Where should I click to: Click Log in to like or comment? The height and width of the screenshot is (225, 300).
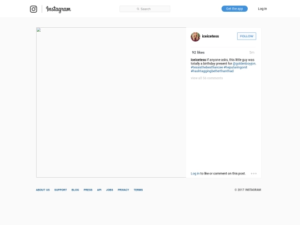tap(195, 173)
